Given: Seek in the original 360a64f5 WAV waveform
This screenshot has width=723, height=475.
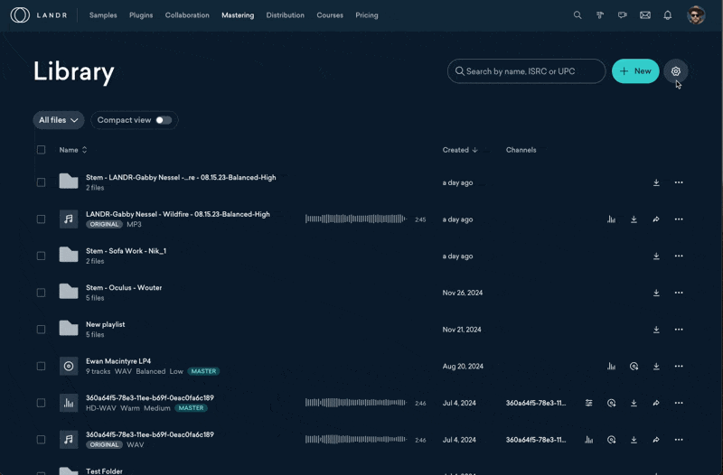Looking at the screenshot, I should [x=355, y=440].
